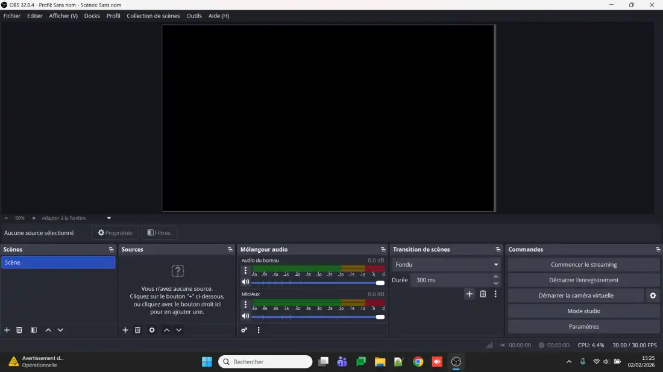Add a scene transition with plus icon
This screenshot has width=663, height=372.
(x=470, y=294)
